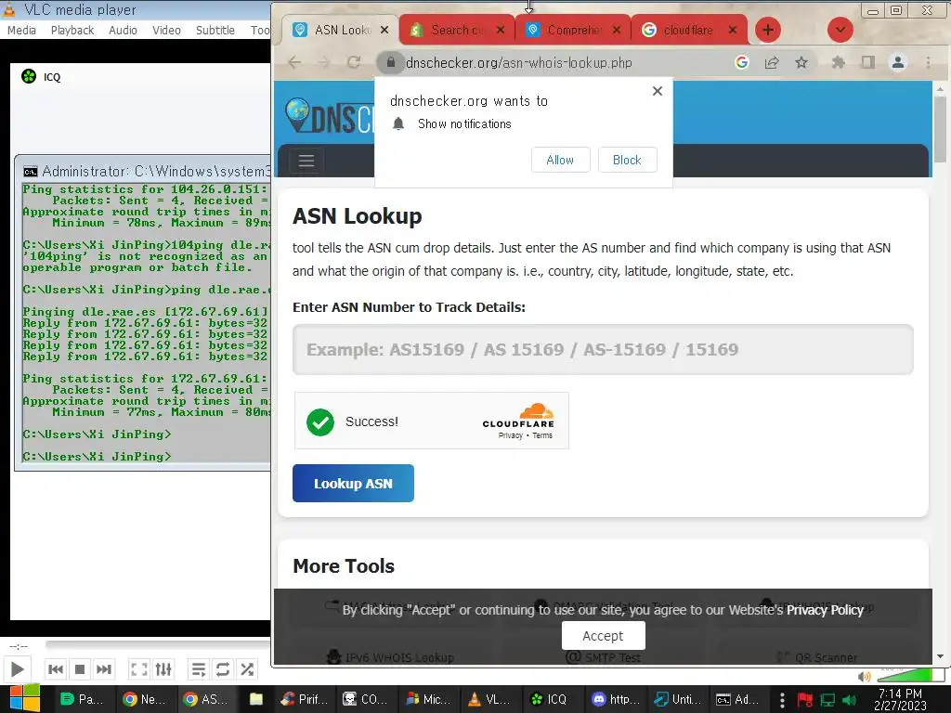Skip to next track in VLC

104,669
